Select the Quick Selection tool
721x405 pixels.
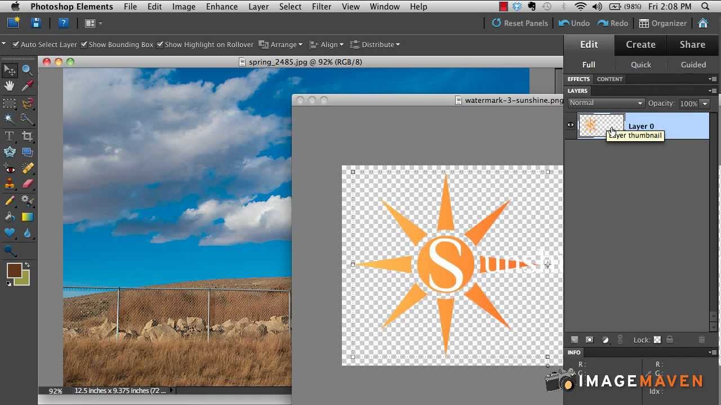pyautogui.click(x=27, y=119)
